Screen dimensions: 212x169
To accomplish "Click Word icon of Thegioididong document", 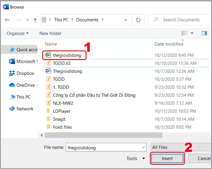I will coord(48,71).
